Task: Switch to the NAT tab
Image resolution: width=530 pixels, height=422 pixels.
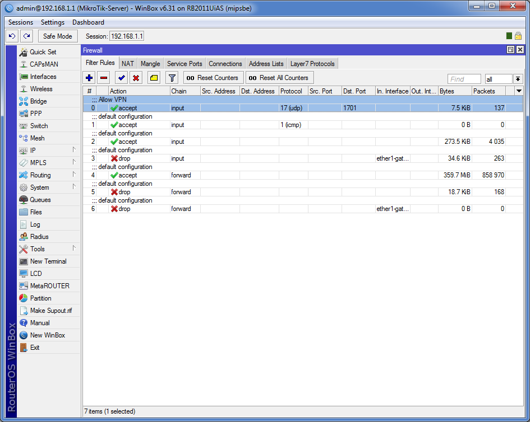Action: coord(128,64)
